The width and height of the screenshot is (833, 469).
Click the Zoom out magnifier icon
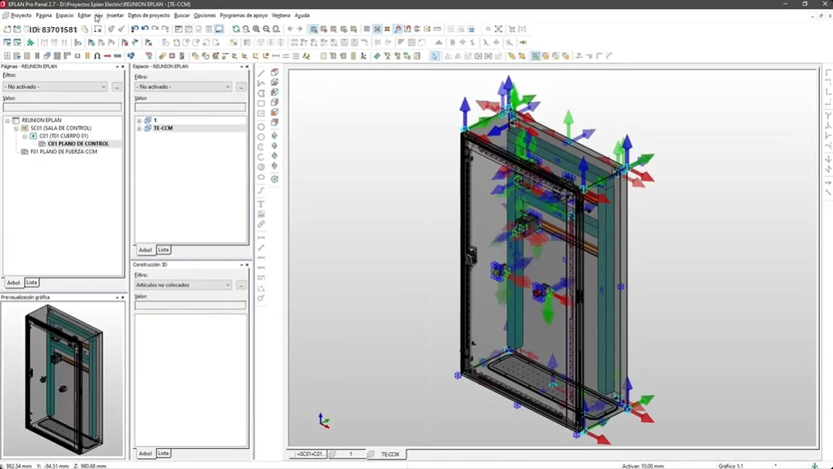pyautogui.click(x=267, y=29)
